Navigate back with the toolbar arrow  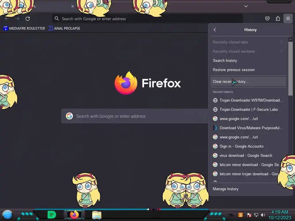[x=7, y=19]
